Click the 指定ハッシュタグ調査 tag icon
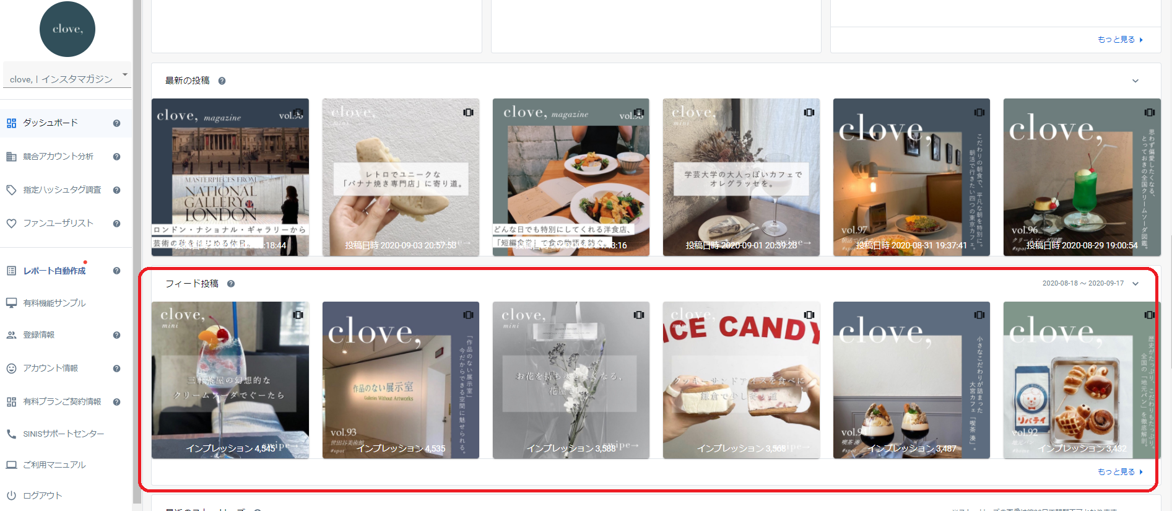1172x511 pixels. (x=11, y=190)
